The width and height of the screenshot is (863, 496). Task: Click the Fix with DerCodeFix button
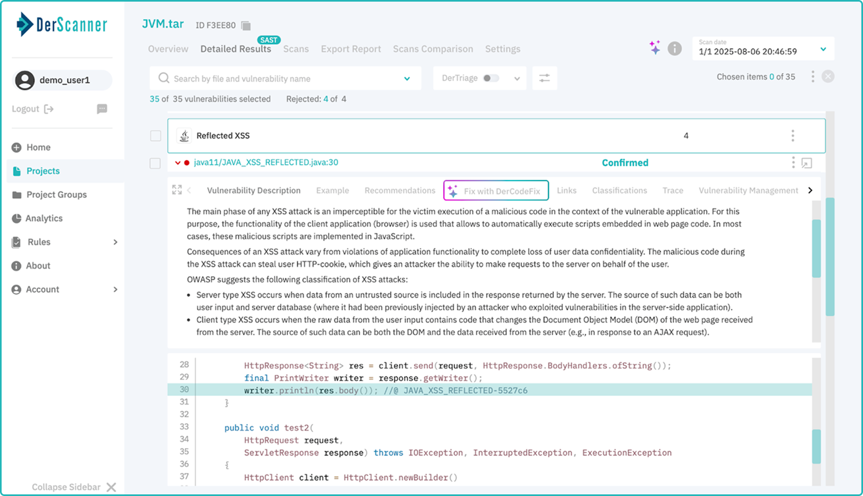pyautogui.click(x=495, y=190)
